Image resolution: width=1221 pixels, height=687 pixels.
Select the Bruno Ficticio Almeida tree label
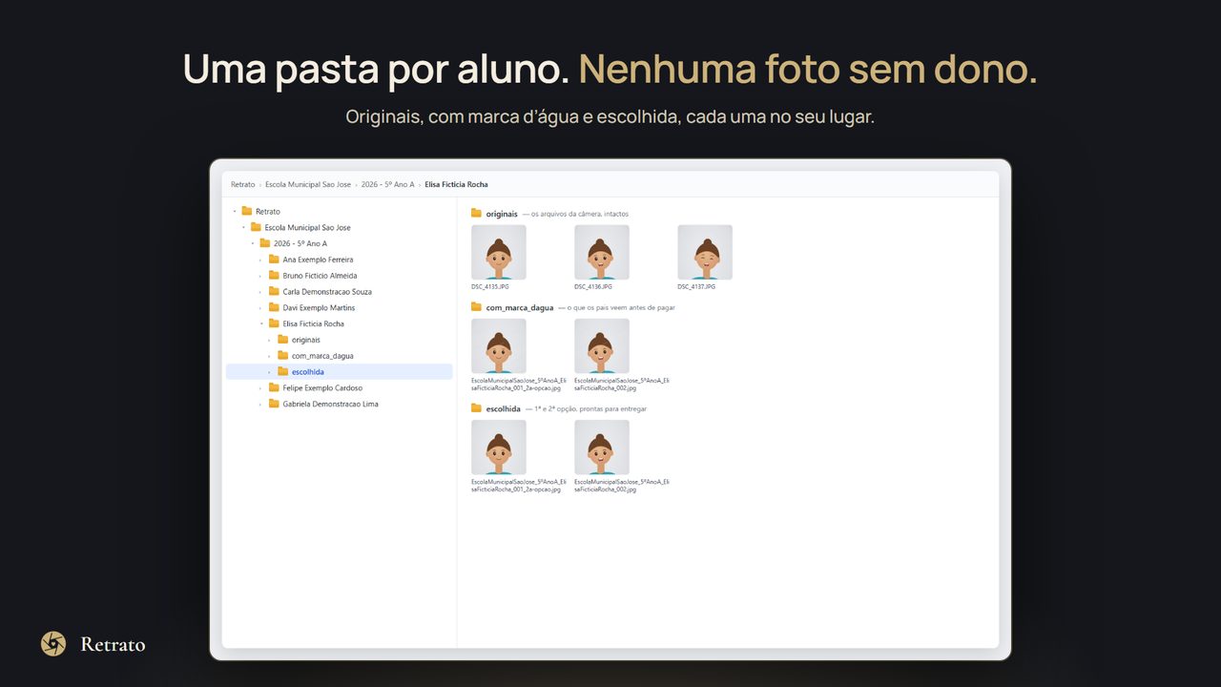(x=321, y=276)
